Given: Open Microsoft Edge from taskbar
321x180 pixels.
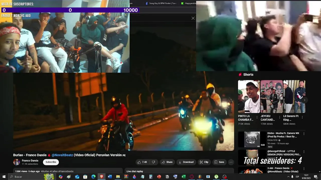Looking at the screenshot, I should 93,177.
